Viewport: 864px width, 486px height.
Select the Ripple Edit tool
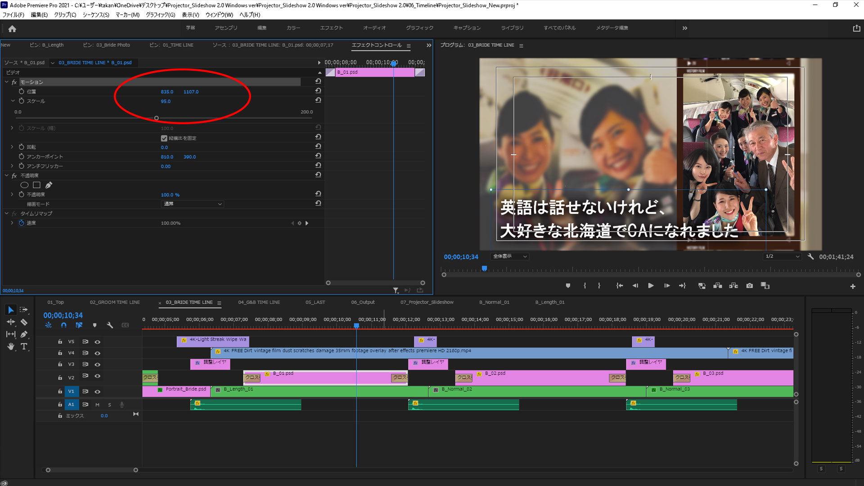coord(11,322)
